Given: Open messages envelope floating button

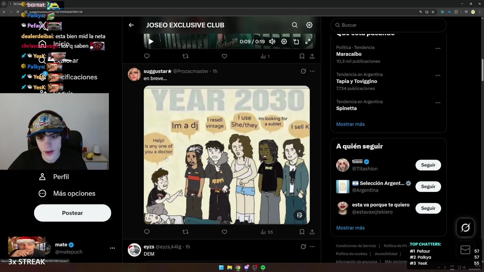Looking at the screenshot, I should [465, 250].
